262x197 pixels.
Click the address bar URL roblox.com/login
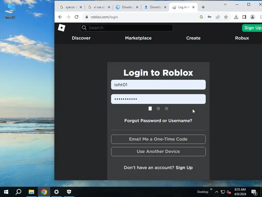coord(104,17)
